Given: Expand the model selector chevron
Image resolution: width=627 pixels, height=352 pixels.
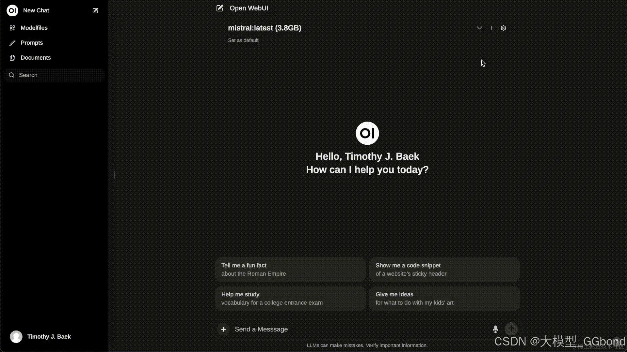Looking at the screenshot, I should coord(479,28).
